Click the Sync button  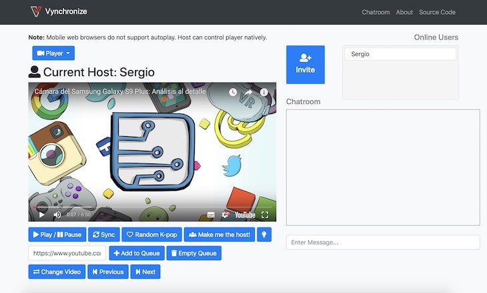point(104,234)
